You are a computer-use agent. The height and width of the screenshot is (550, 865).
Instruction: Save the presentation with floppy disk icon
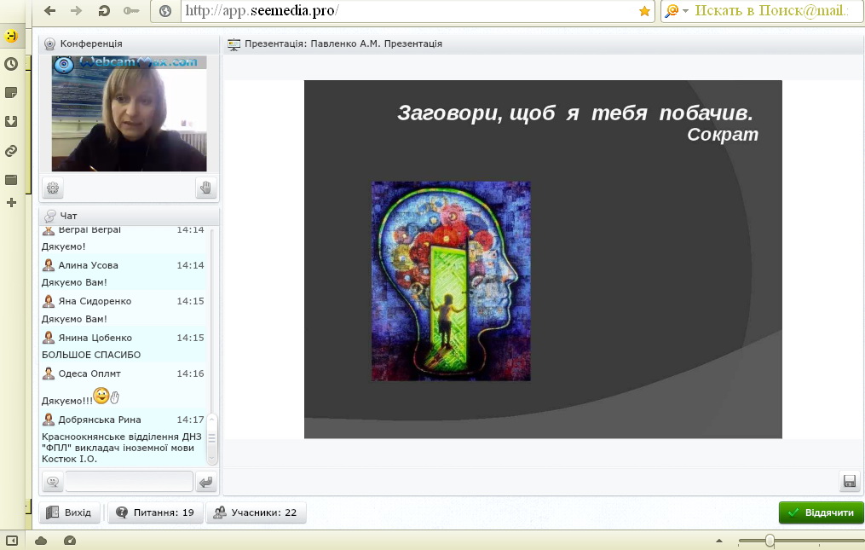(x=849, y=482)
